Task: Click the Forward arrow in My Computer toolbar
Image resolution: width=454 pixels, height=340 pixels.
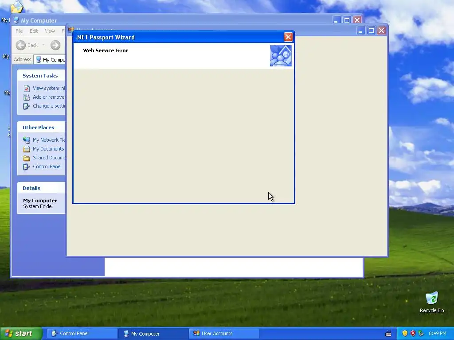Action: point(55,45)
